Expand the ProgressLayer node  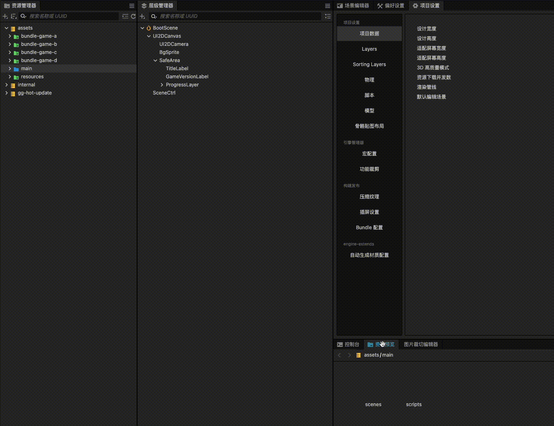click(162, 85)
